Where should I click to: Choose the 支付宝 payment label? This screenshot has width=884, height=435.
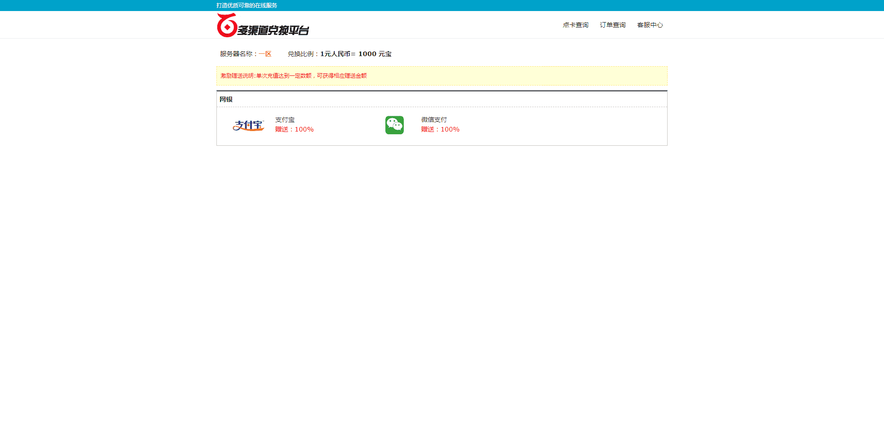pyautogui.click(x=285, y=120)
